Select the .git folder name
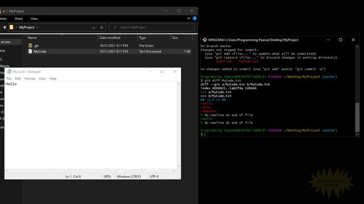The height and width of the screenshot is (204, 364). [x=36, y=46]
